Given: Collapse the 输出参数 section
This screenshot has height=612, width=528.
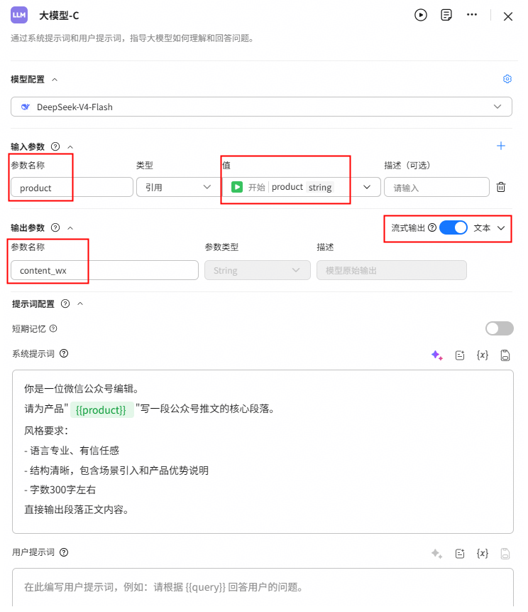Looking at the screenshot, I should tap(70, 228).
